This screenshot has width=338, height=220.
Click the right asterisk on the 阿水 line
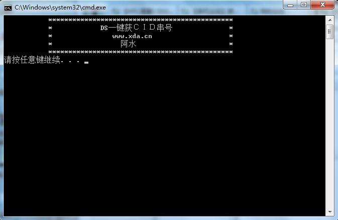coord(231,44)
